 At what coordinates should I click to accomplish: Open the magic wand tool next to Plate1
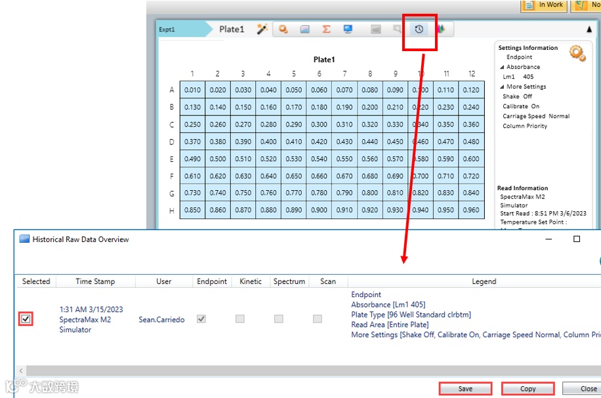[x=262, y=29]
